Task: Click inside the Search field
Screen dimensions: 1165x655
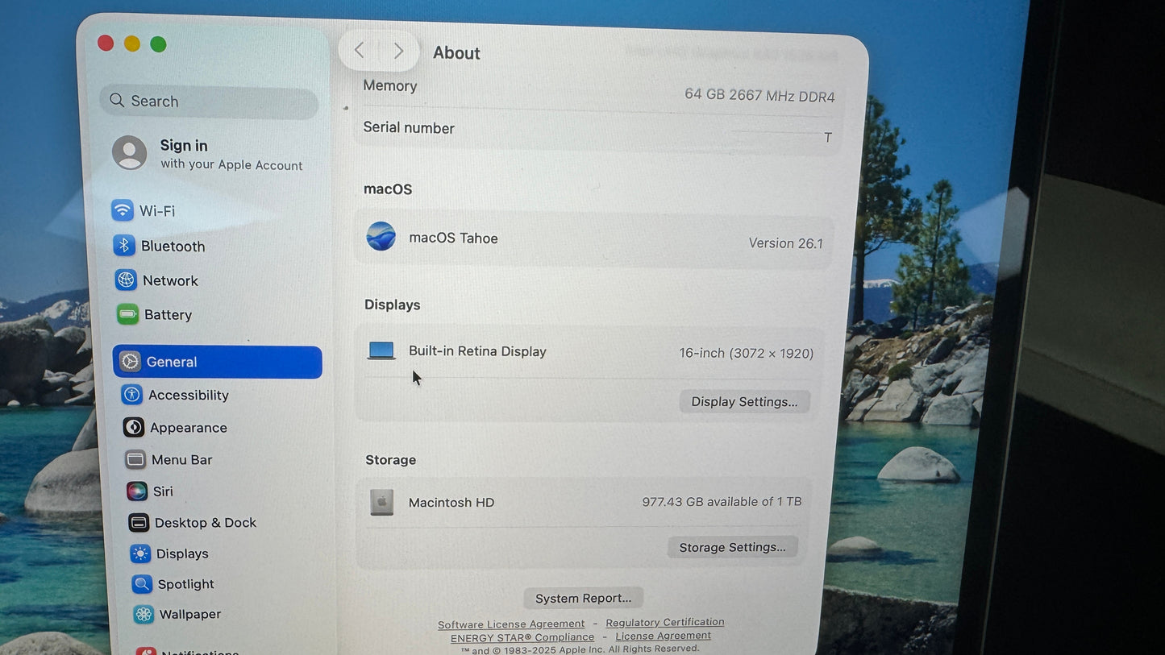Action: [x=208, y=101]
